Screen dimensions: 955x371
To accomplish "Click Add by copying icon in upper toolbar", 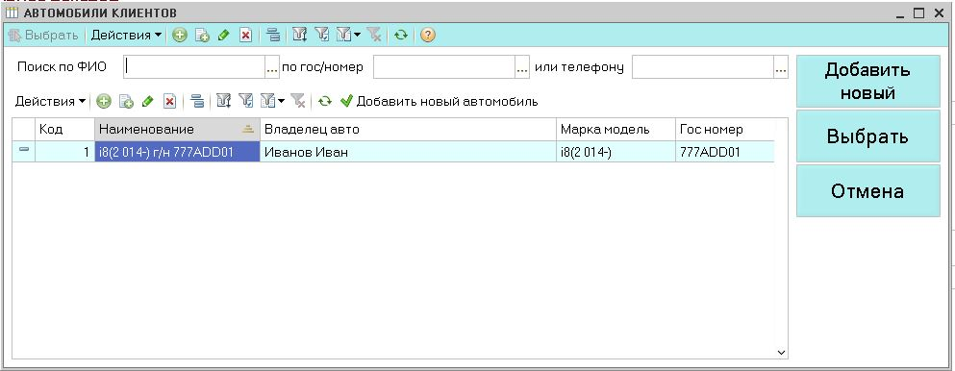I will (202, 36).
